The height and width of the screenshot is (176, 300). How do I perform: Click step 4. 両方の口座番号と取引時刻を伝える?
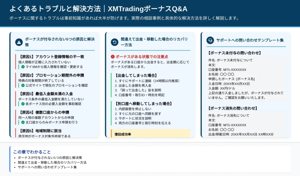tap(143, 123)
